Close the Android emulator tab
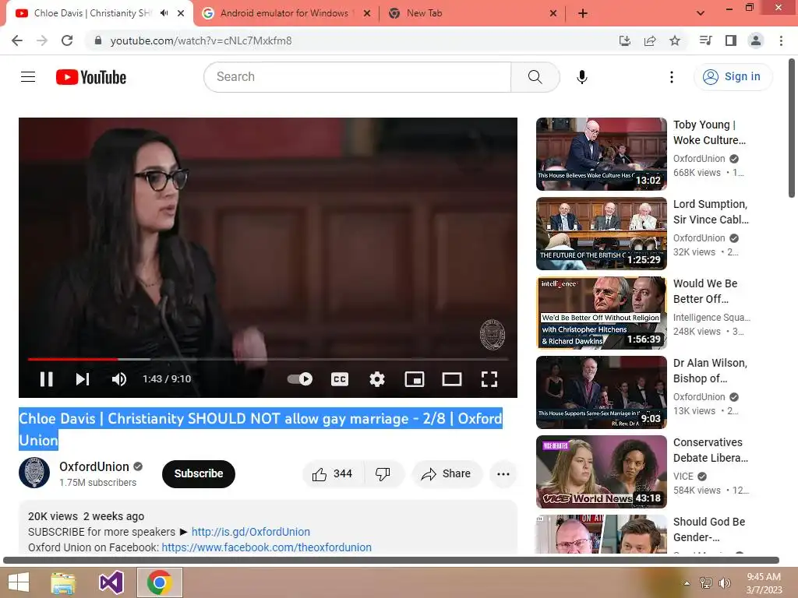Viewport: 798px width, 598px height. coord(367,13)
